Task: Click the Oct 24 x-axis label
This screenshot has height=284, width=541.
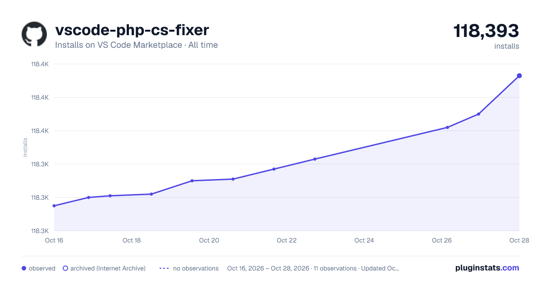Action: 364,240
